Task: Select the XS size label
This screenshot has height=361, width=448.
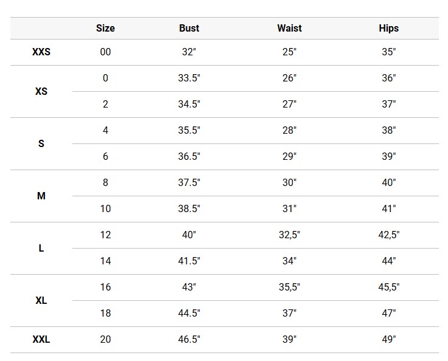Action: tap(41, 92)
